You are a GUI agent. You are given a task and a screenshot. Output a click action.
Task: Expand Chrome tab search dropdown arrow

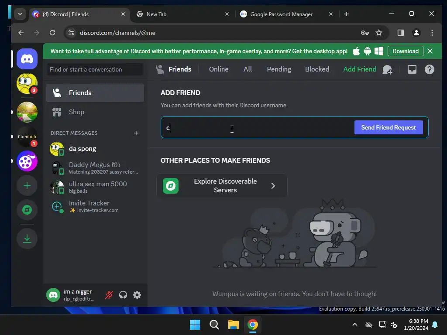(x=20, y=14)
